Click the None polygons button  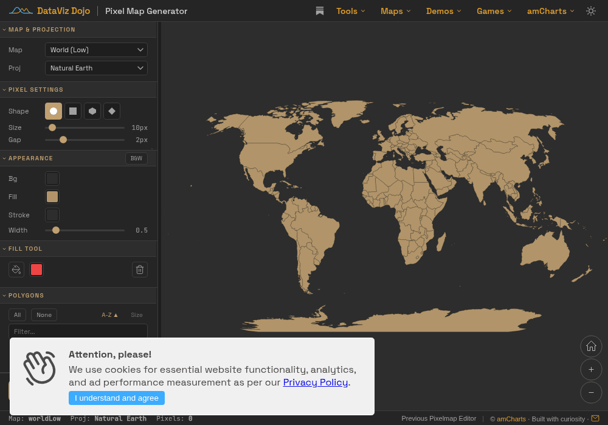44,314
